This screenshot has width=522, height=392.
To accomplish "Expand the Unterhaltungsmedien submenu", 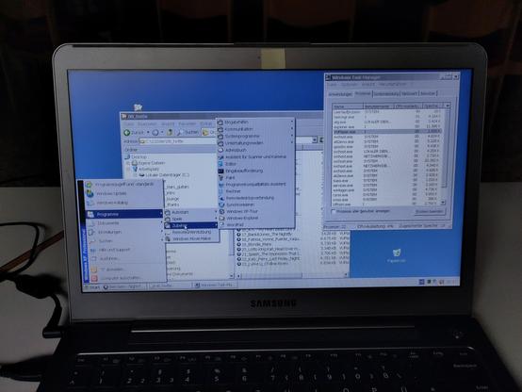I will tap(255, 143).
